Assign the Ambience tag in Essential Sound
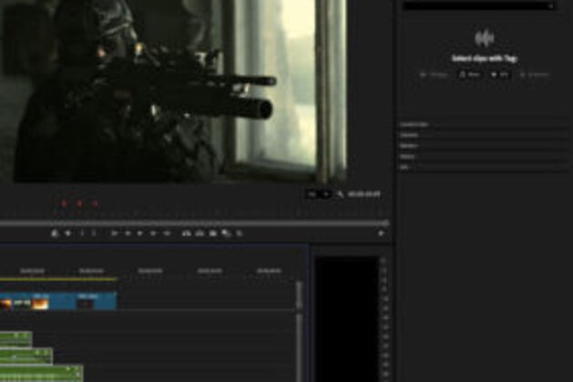 [535, 75]
